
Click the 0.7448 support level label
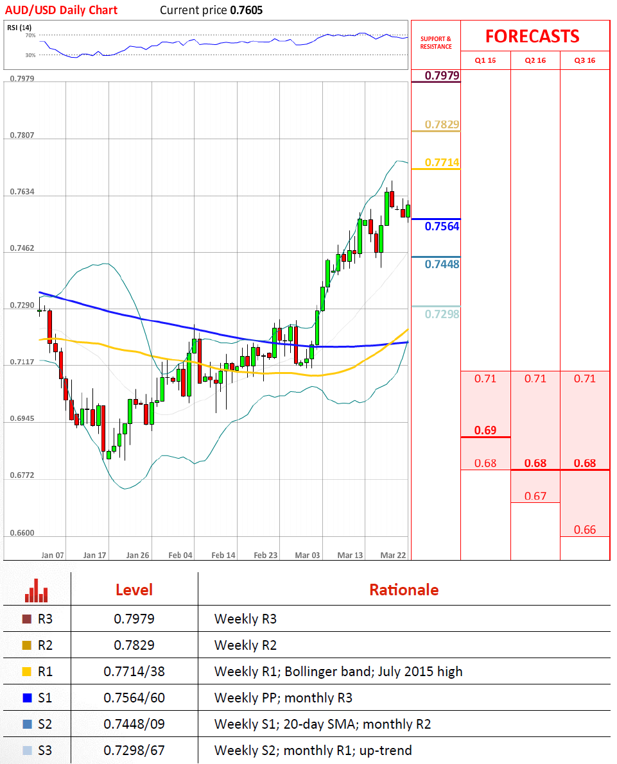442,264
